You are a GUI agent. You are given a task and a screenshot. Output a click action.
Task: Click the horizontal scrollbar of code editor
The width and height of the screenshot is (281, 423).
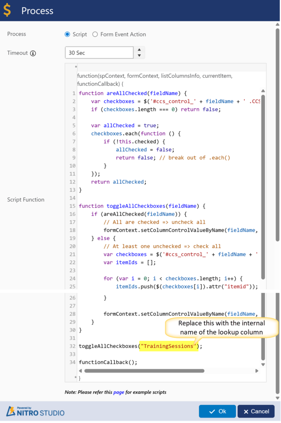(x=144, y=371)
